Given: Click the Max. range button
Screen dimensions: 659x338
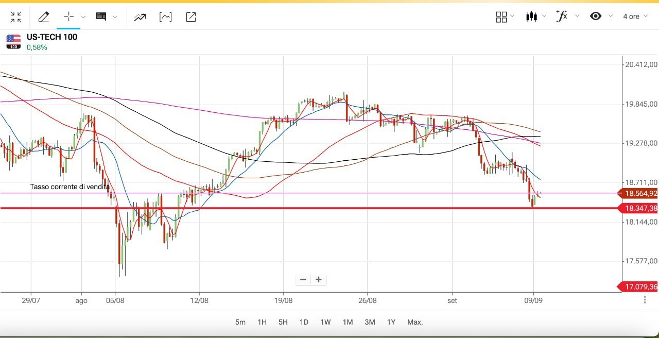Looking at the screenshot, I should pos(415,322).
